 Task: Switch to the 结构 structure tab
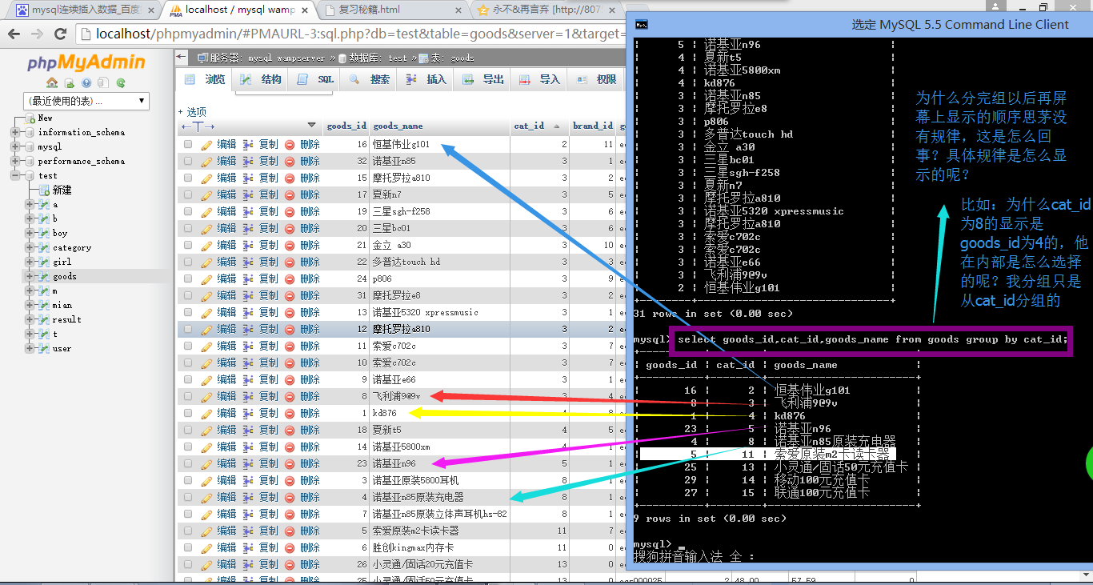pyautogui.click(x=261, y=79)
